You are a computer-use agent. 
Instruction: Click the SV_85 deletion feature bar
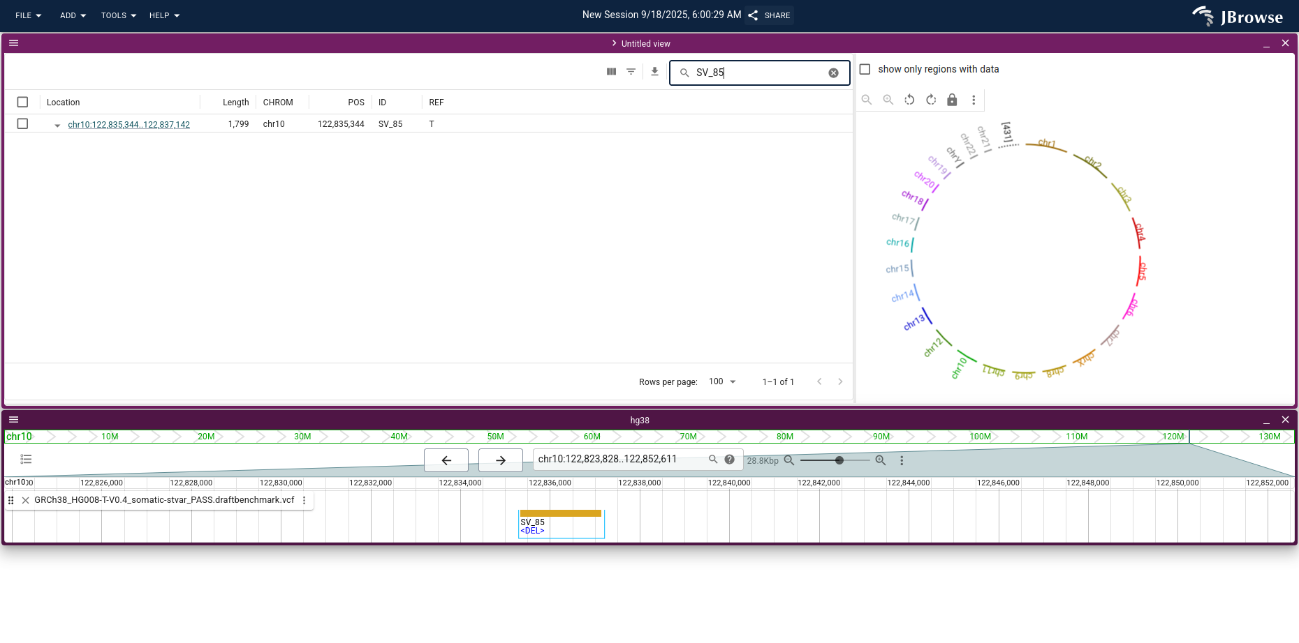(x=561, y=513)
